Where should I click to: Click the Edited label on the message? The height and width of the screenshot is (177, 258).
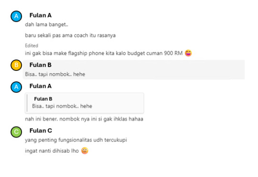[32, 46]
